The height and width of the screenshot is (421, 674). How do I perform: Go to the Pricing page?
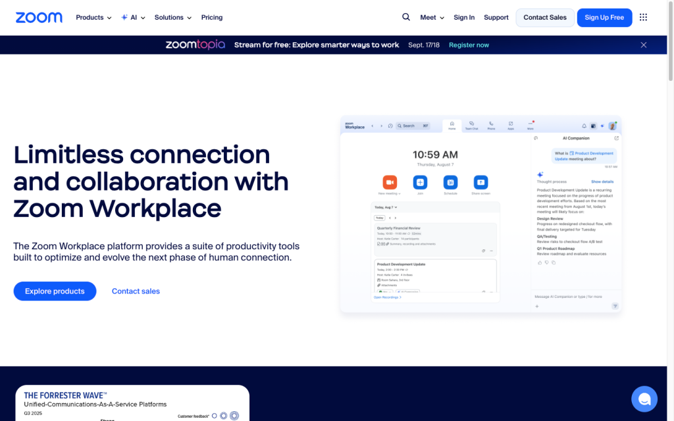pos(212,18)
